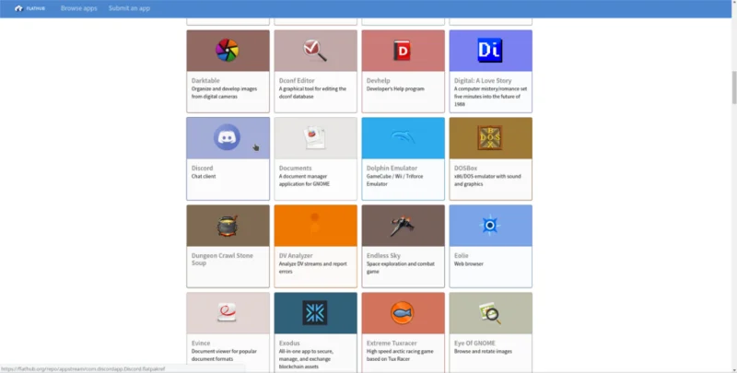The image size is (737, 373).
Task: Go to Submit an app page
Action: [129, 8]
